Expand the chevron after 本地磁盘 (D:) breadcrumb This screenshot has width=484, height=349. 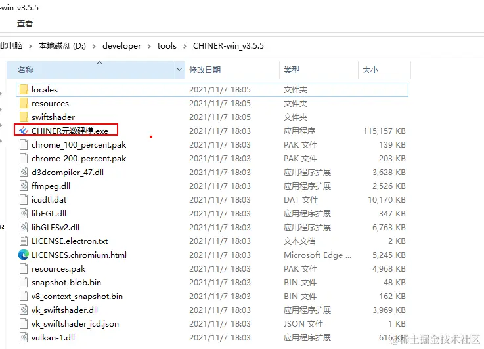[x=94, y=46]
